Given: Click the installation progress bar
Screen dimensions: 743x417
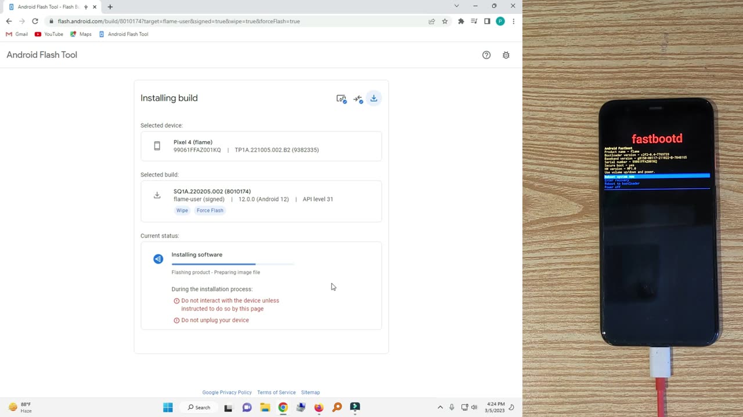Looking at the screenshot, I should pos(233,264).
